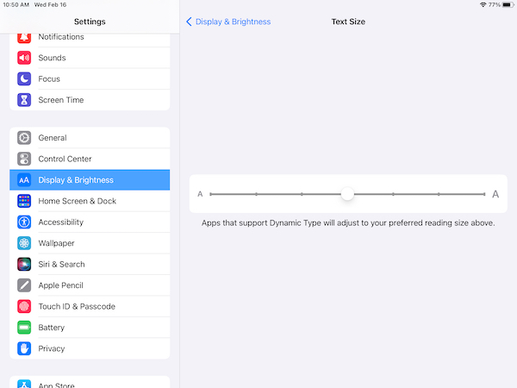Viewport: 517px width, 388px height.
Task: Open Home Screen & Dock settings
Action: (90, 201)
